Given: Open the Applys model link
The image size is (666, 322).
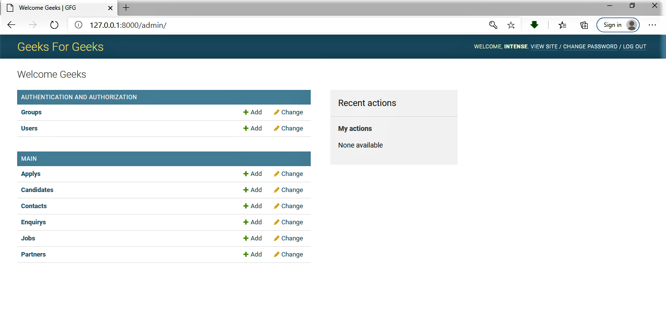Looking at the screenshot, I should pyautogui.click(x=31, y=174).
